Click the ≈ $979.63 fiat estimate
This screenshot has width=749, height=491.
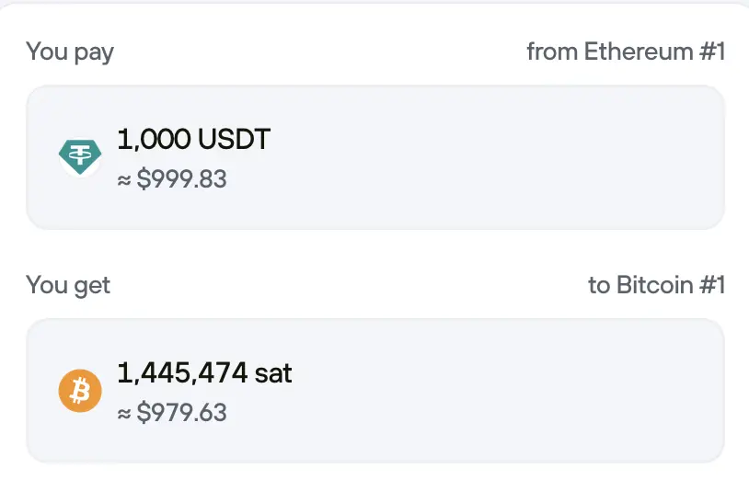tap(172, 412)
